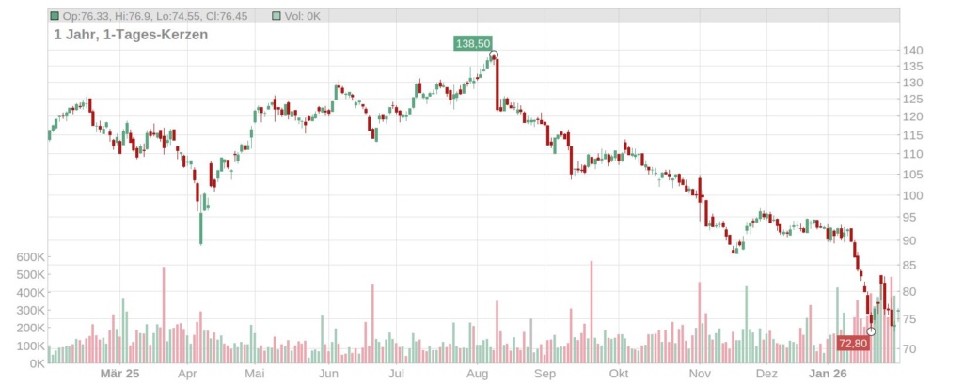
Task: Select the 'Okt' date axis label
Action: [x=619, y=373]
